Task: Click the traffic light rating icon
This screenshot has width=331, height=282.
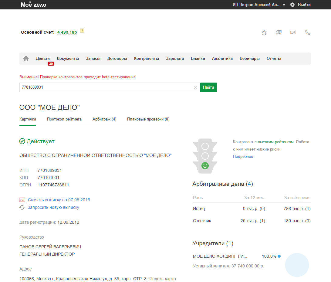Action: (x=205, y=156)
